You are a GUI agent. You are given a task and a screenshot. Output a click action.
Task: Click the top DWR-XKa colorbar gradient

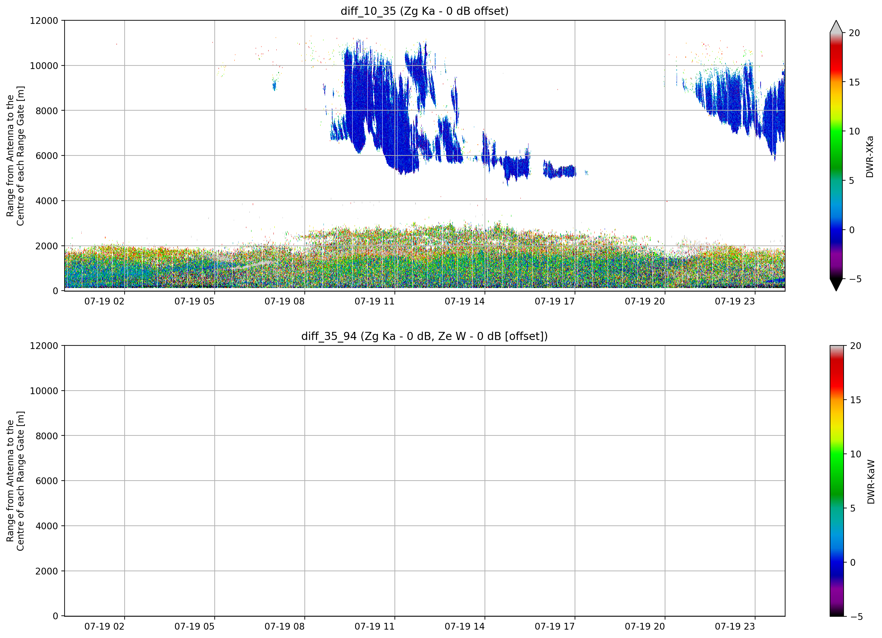pyautogui.click(x=836, y=156)
